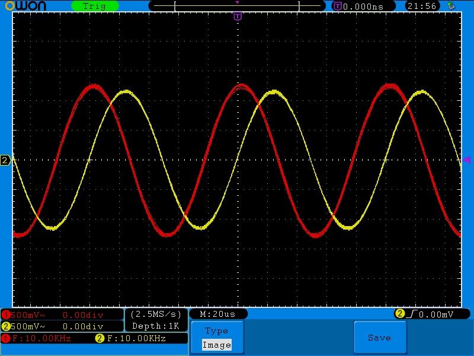The image size is (474, 356).
Task: Click the OWON logo
Action: pos(30,6)
